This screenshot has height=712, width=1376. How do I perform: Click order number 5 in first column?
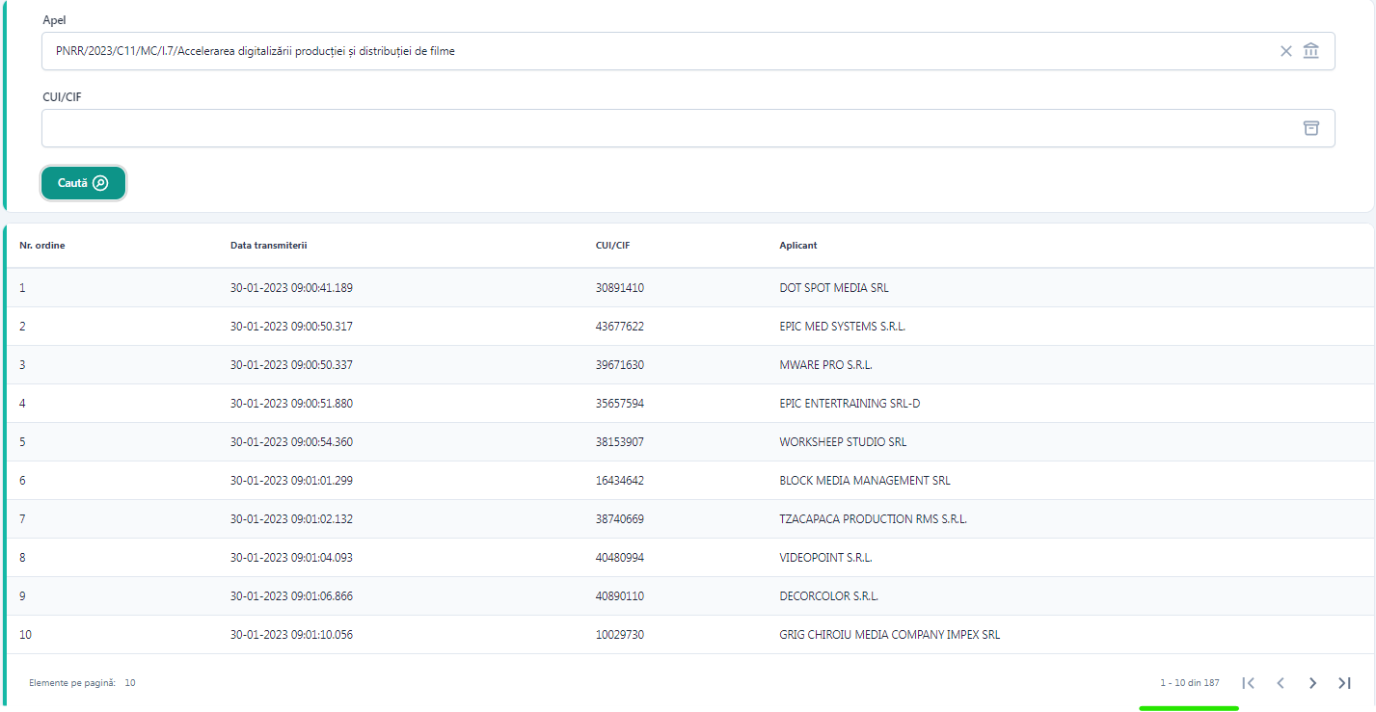[22, 442]
